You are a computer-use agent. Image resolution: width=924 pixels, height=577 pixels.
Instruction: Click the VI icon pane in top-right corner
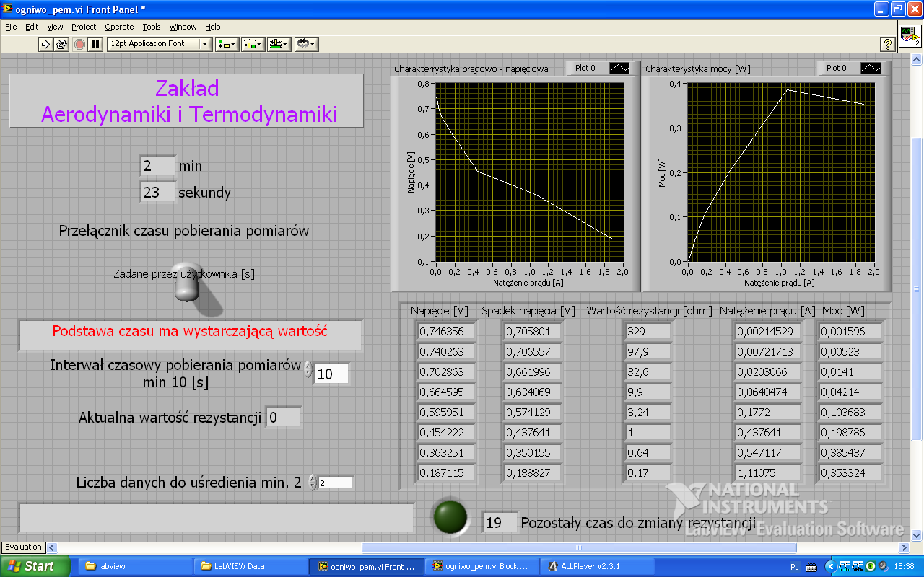(910, 35)
